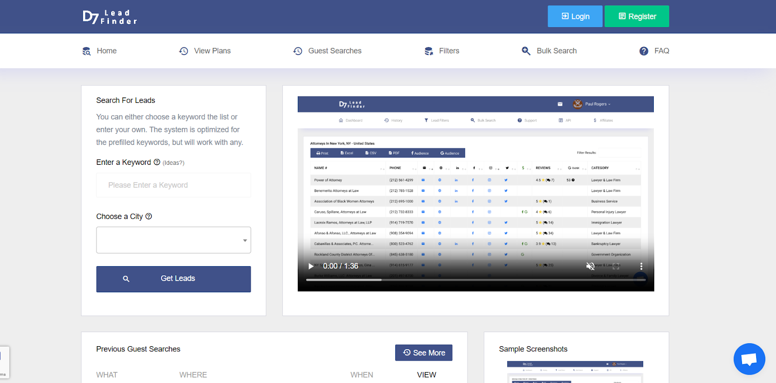The height and width of the screenshot is (383, 776).
Task: Click the demo video preview area
Action: point(476,194)
